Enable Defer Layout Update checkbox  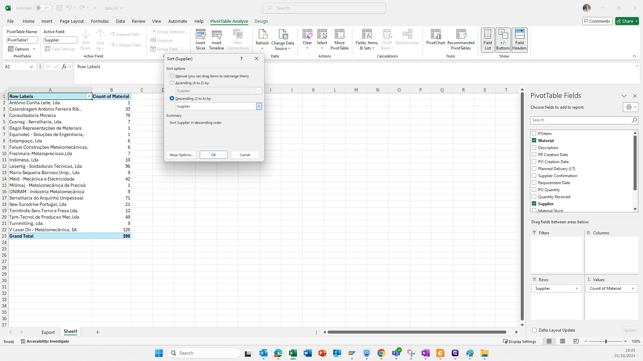coord(534,330)
